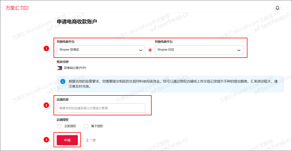Image resolution: width=292 pixels, height=151 pixels.
Task: Open the Shopee 印尼 platform dropdown
Action: pyautogui.click(x=199, y=50)
